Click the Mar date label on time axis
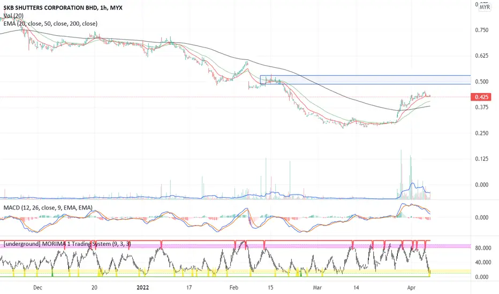Image resolution: width=499 pixels, height=294 pixels. point(317,288)
